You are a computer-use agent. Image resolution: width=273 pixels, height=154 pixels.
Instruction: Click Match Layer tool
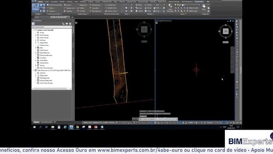pyautogui.click(x=192, y=11)
